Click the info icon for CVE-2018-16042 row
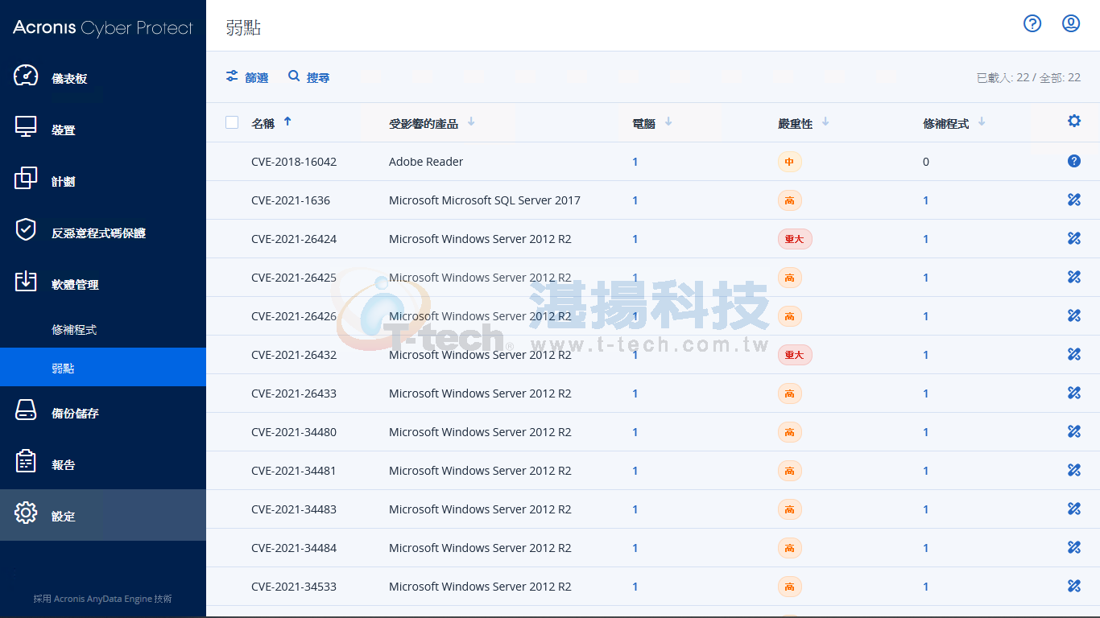This screenshot has height=618, width=1100. pyautogui.click(x=1074, y=162)
